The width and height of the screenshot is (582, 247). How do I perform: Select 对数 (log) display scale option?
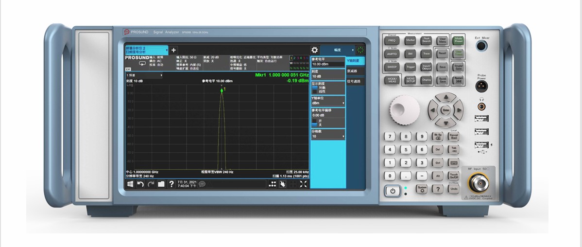[x=322, y=88]
